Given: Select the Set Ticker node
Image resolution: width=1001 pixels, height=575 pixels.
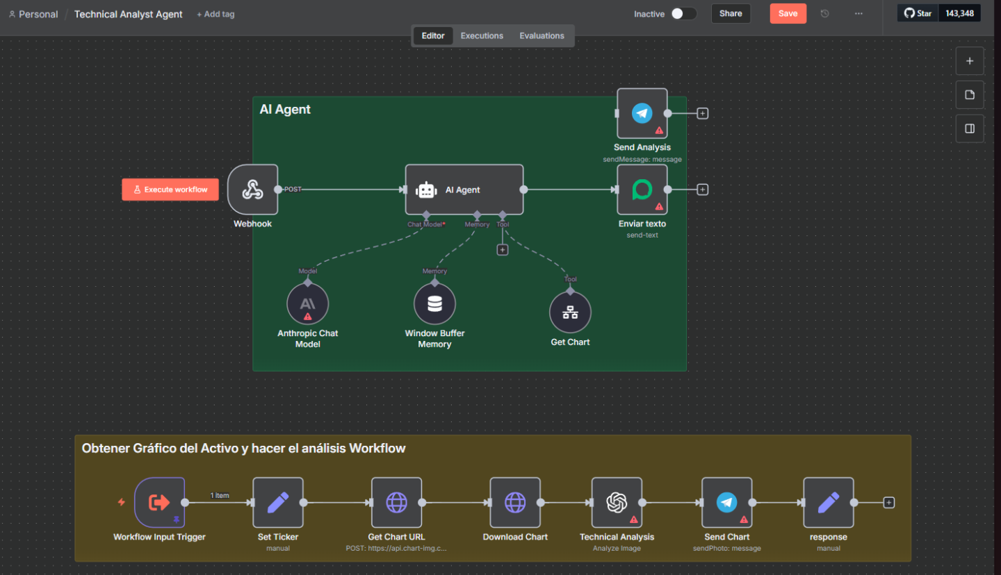Looking at the screenshot, I should (x=277, y=502).
